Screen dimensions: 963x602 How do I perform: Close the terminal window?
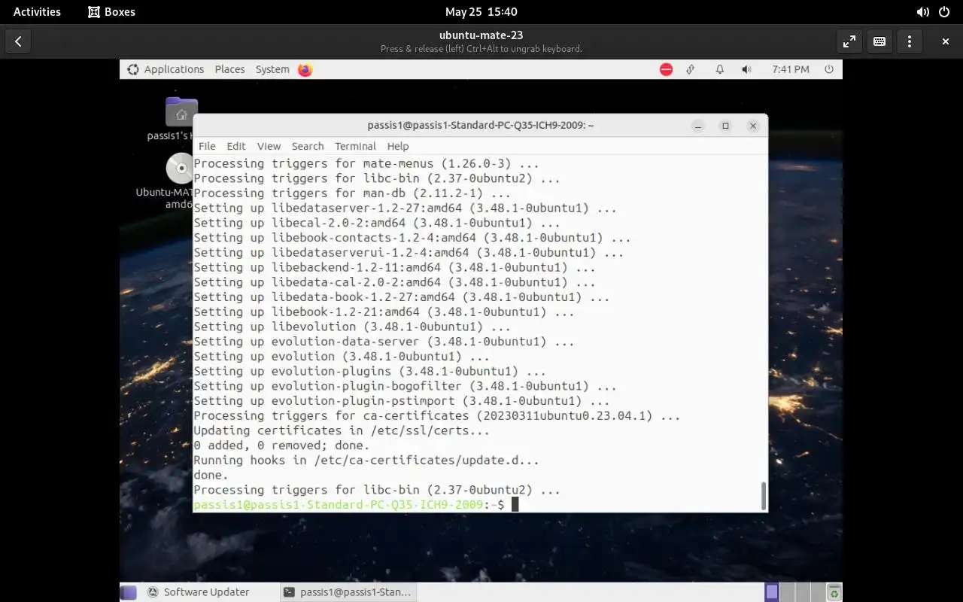click(x=752, y=126)
